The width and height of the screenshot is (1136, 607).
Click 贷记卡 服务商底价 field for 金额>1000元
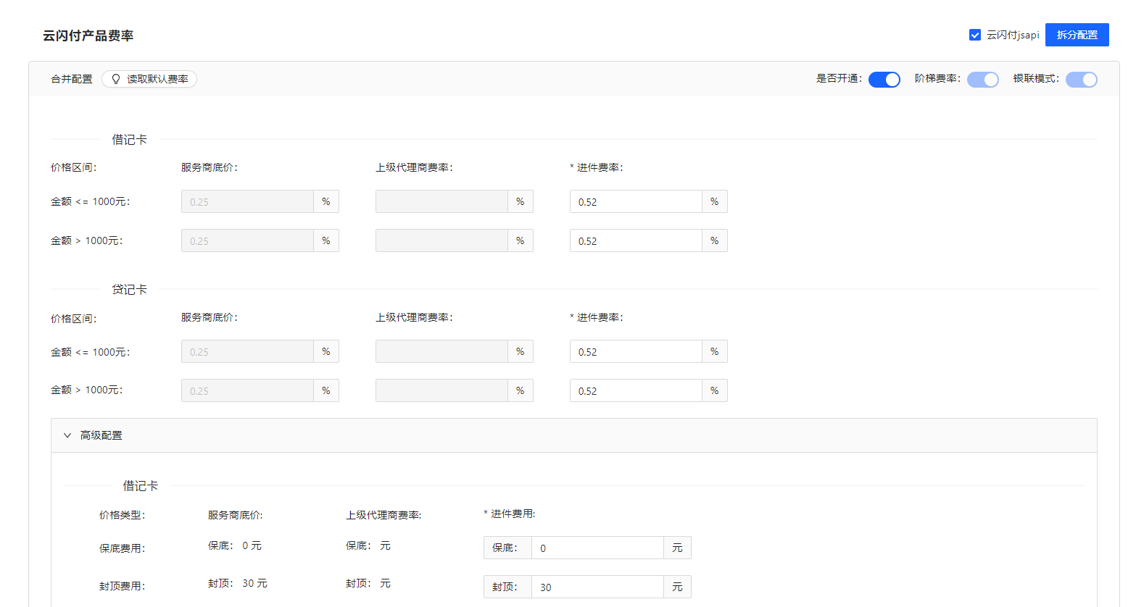(x=247, y=391)
